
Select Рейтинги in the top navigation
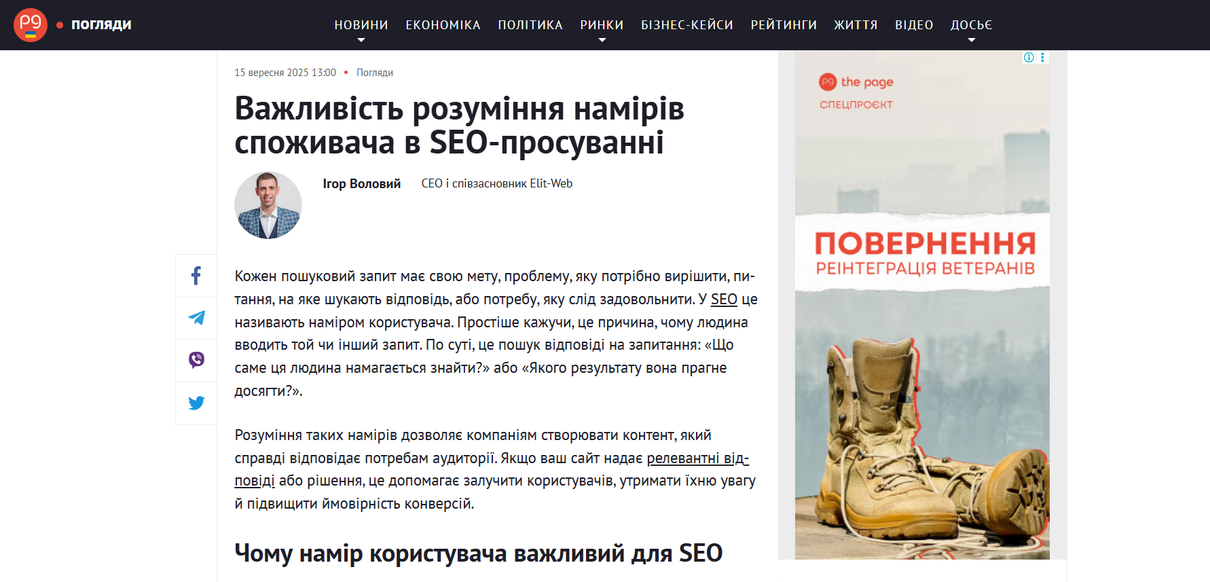tap(784, 25)
